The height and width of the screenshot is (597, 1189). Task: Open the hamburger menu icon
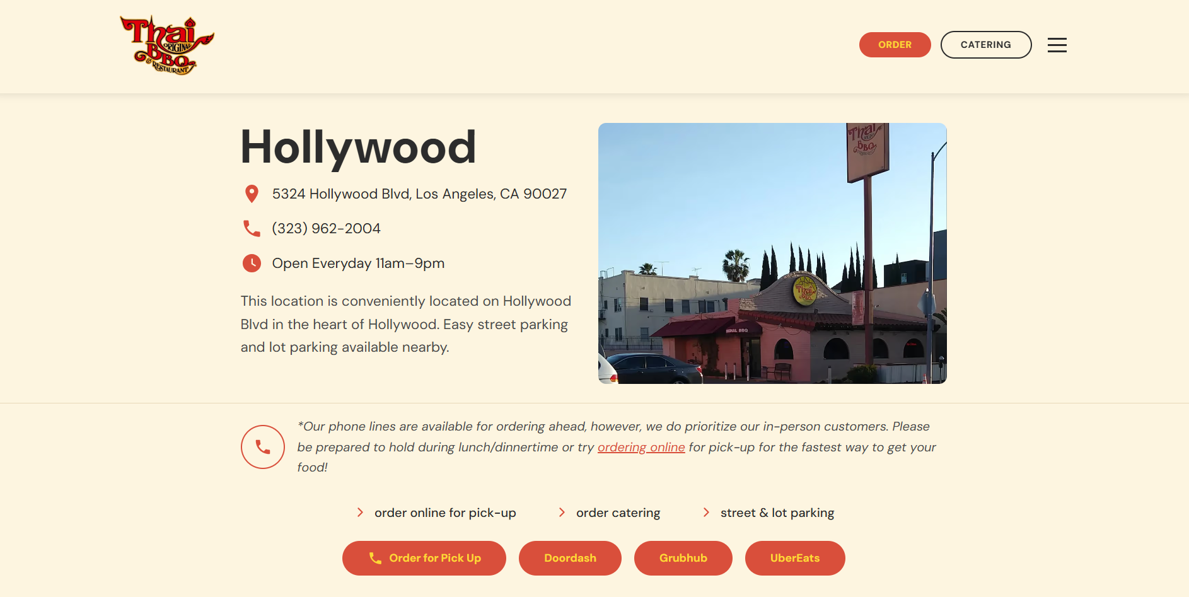1057,45
